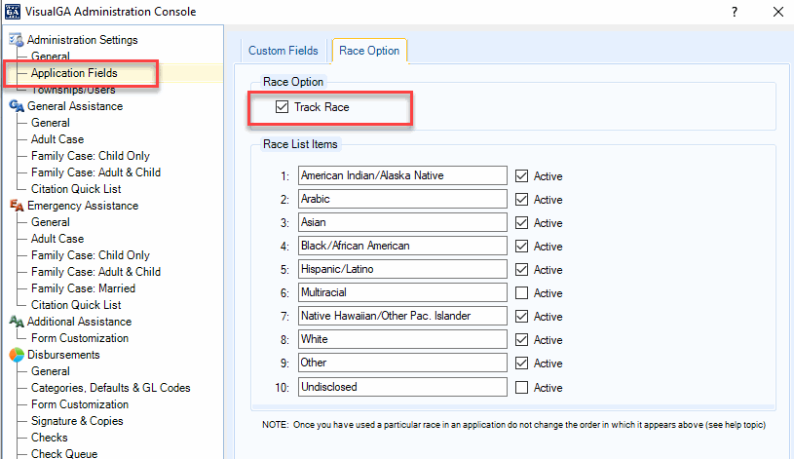Switch to the Custom Fields tab
Viewport: 794px width, 459px height.
[x=284, y=51]
